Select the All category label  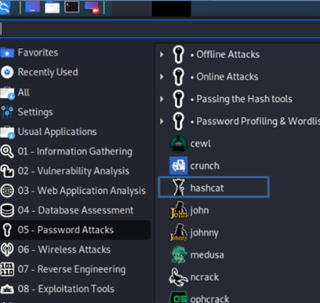[24, 93]
